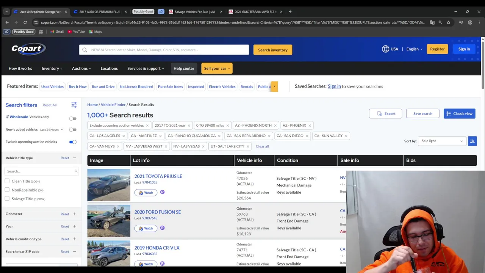Screen dimensions: 485x273
Task: Bookmark this page with star icon
Action: click(x=448, y=22)
